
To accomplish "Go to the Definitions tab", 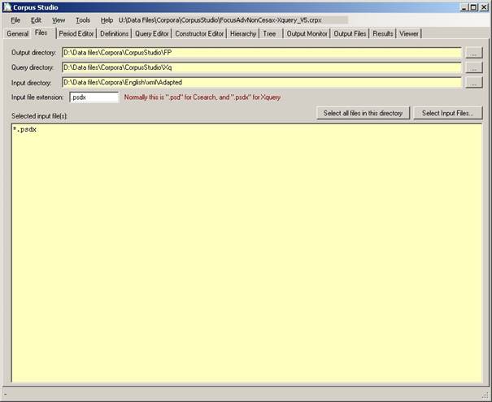I will pyautogui.click(x=114, y=34).
